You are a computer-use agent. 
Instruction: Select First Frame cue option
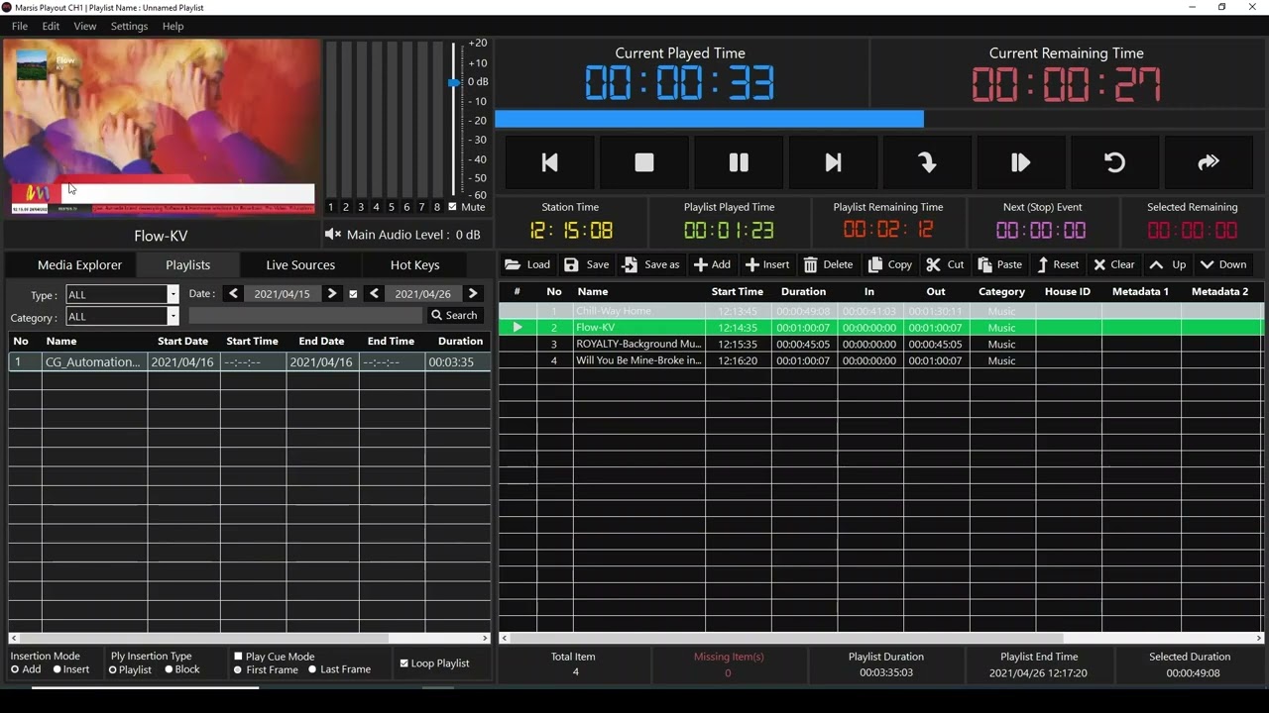coord(238,669)
